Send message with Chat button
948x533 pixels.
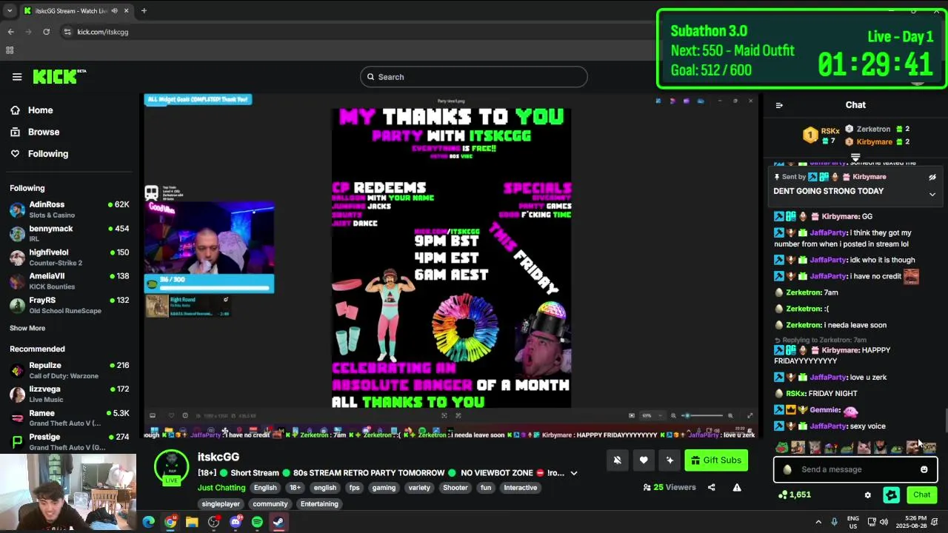(x=921, y=495)
